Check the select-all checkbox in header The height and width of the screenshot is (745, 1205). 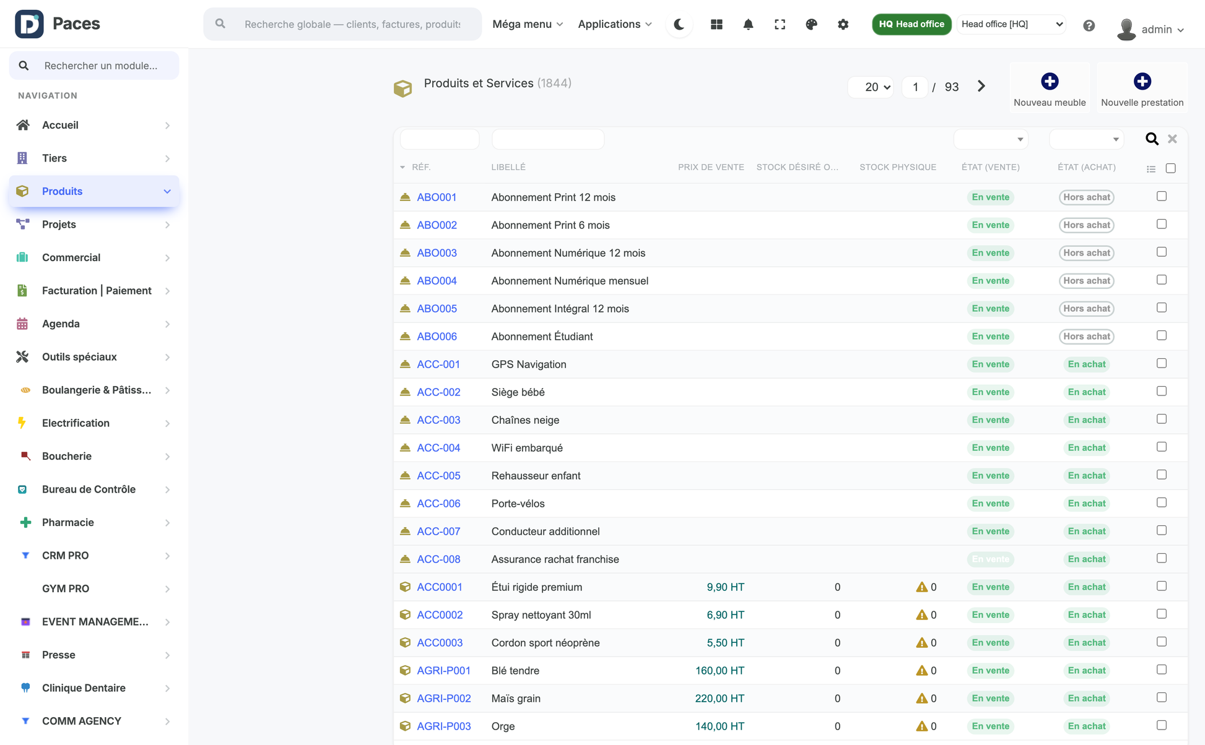1170,168
